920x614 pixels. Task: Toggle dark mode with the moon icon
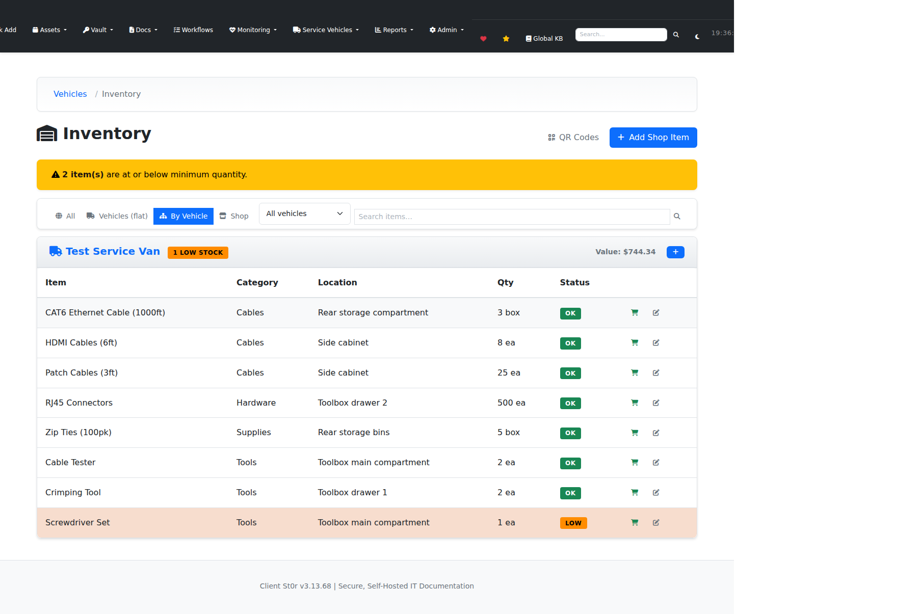click(697, 37)
